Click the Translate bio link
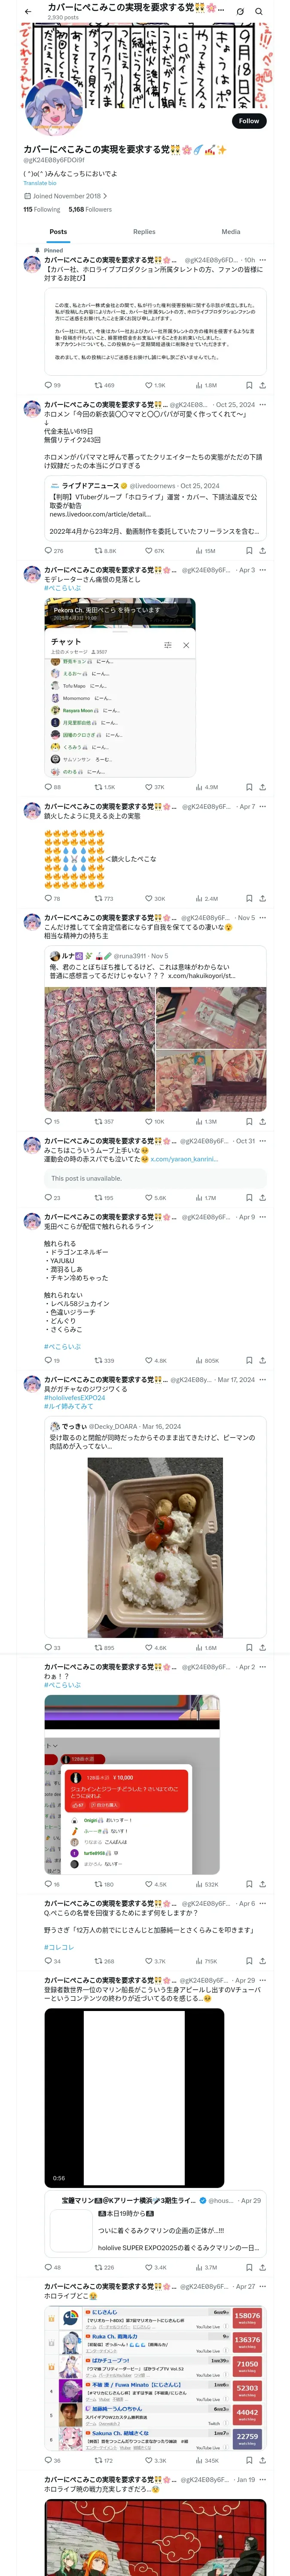Image resolution: width=290 pixels, height=2576 pixels. 40,183
